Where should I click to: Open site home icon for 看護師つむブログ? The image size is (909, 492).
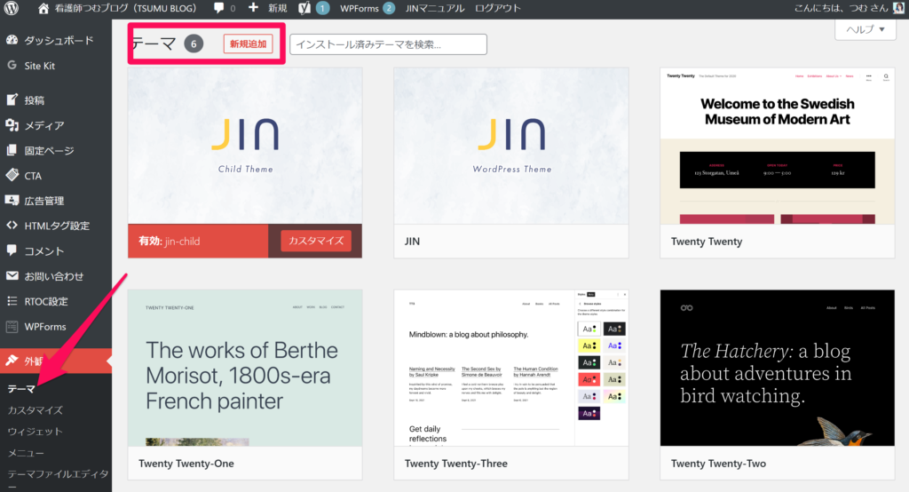(x=43, y=8)
